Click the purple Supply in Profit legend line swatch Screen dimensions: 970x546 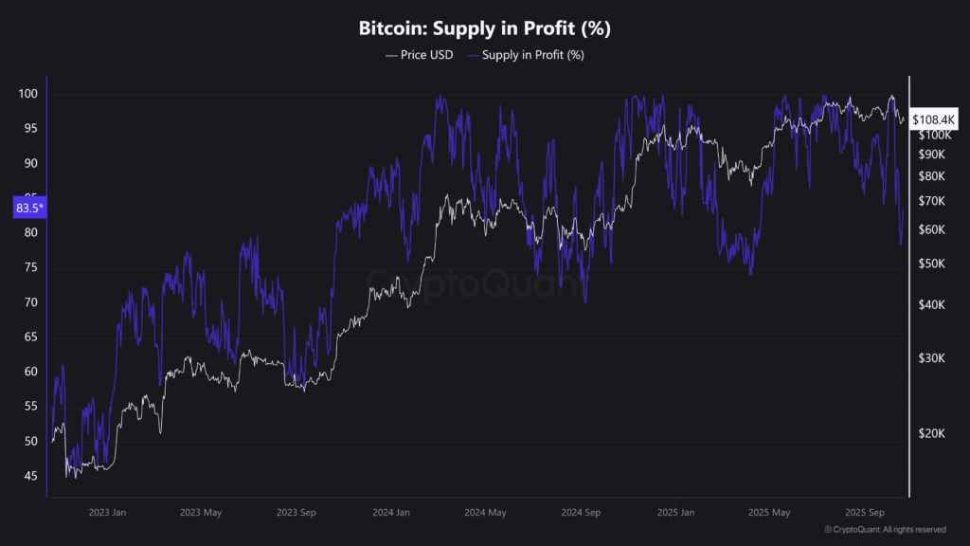[x=473, y=55]
